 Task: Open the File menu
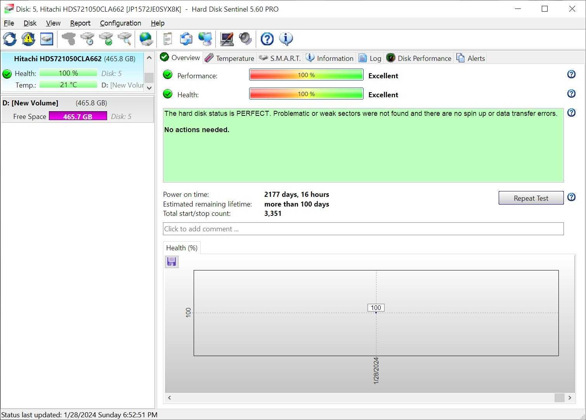click(x=9, y=23)
